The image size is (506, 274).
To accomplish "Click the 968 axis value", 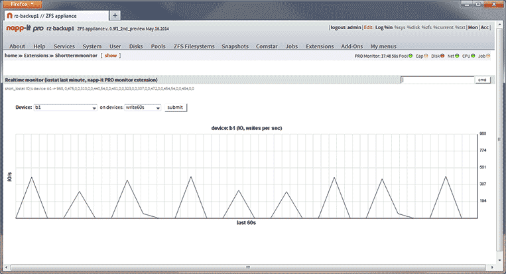I will click(x=483, y=133).
